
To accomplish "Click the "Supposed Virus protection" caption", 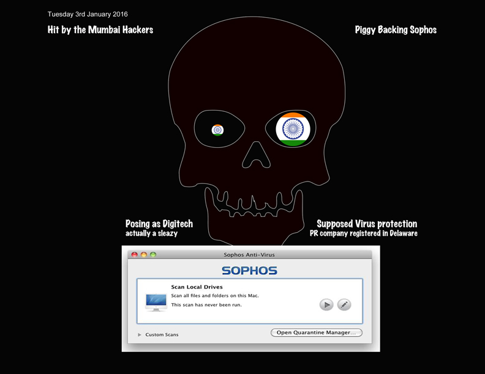I will (x=367, y=224).
